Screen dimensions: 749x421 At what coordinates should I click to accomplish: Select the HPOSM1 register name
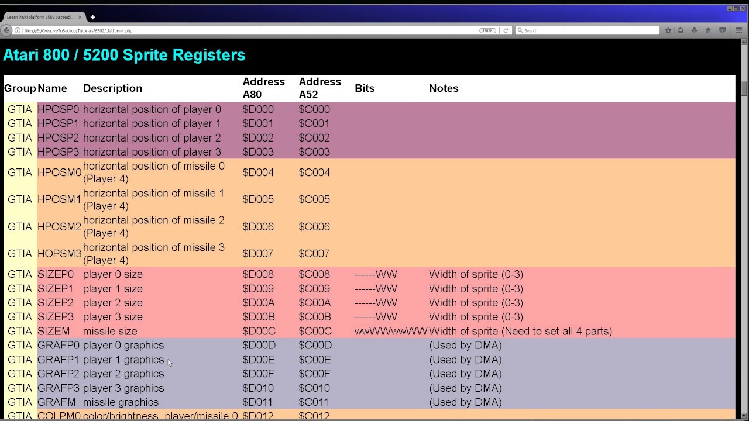pos(59,199)
